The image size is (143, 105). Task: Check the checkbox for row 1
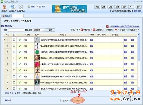[x=14, y=39]
